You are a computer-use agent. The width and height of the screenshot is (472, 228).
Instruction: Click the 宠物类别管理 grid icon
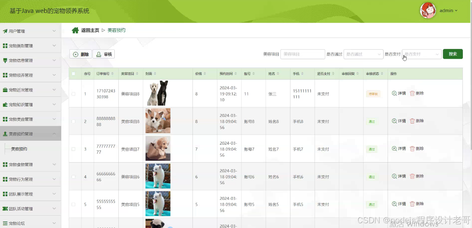pyautogui.click(x=5, y=46)
